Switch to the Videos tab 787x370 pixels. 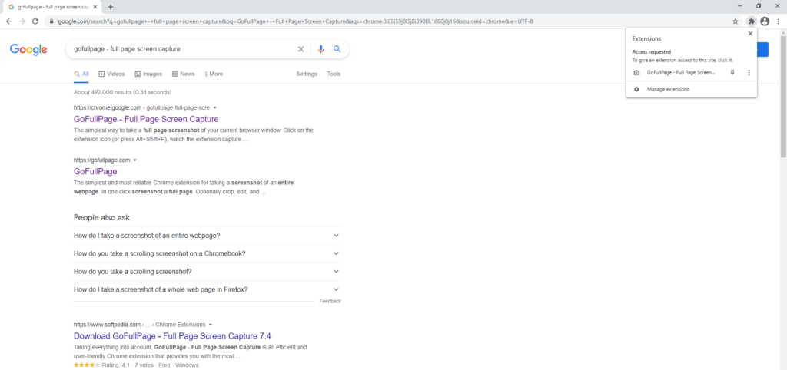tap(111, 74)
